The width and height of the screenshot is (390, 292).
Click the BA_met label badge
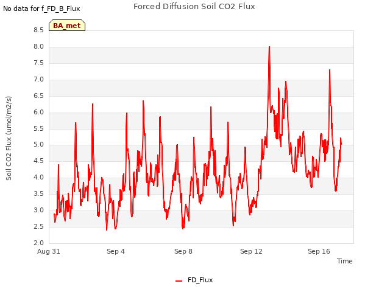67,26
